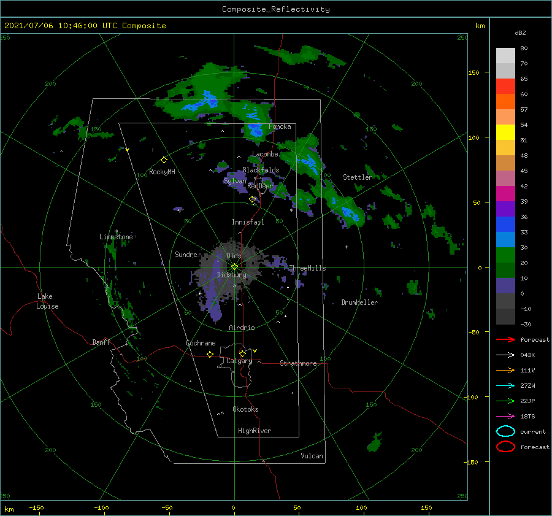Click the cyan 27ZW arrow icon

505,386
